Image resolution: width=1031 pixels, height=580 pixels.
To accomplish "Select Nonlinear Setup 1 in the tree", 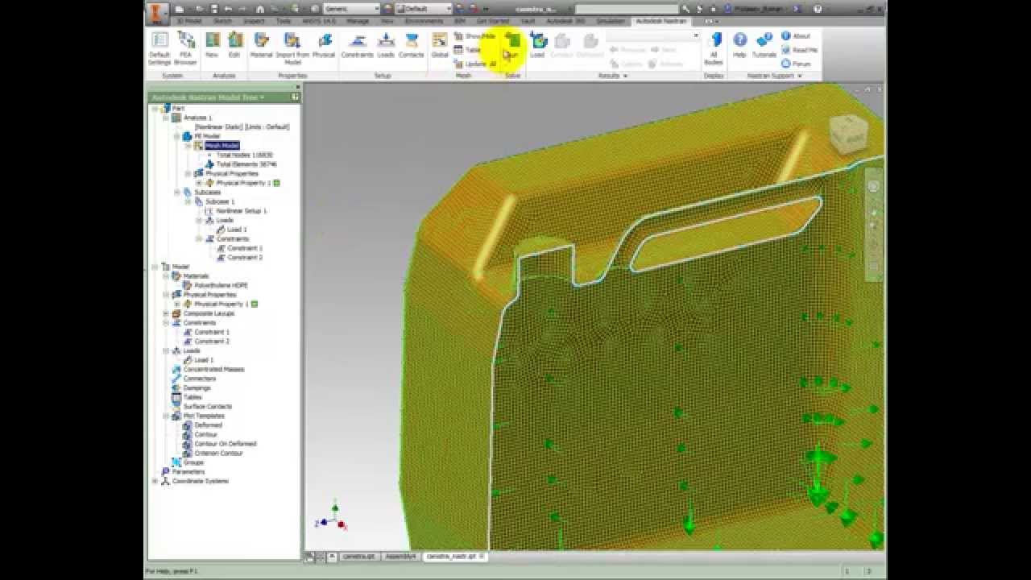I will [x=241, y=211].
